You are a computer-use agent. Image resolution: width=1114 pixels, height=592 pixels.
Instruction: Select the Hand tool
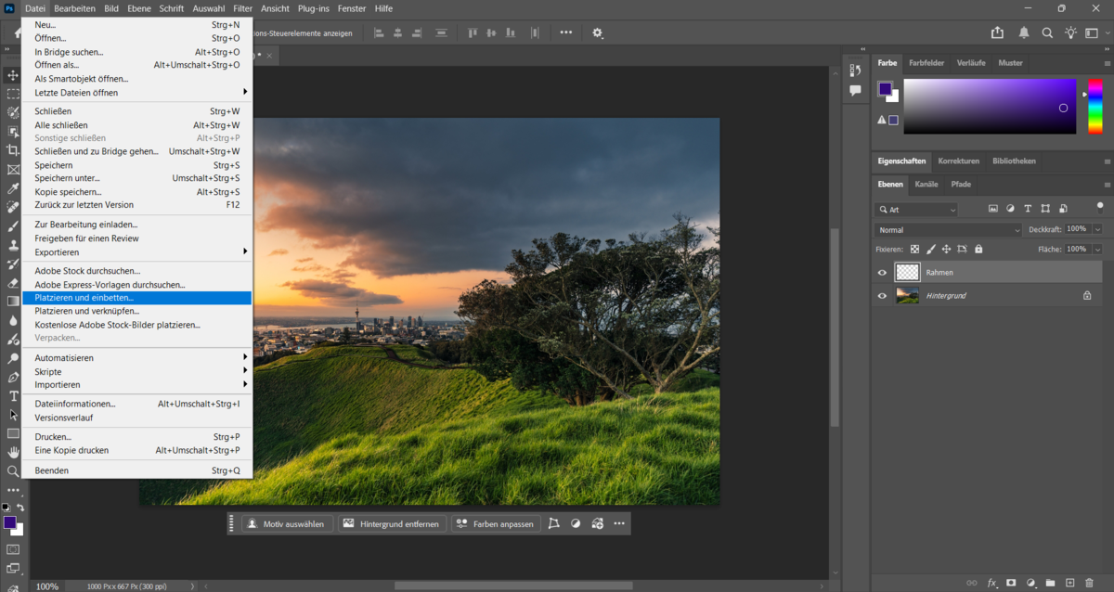(12, 452)
